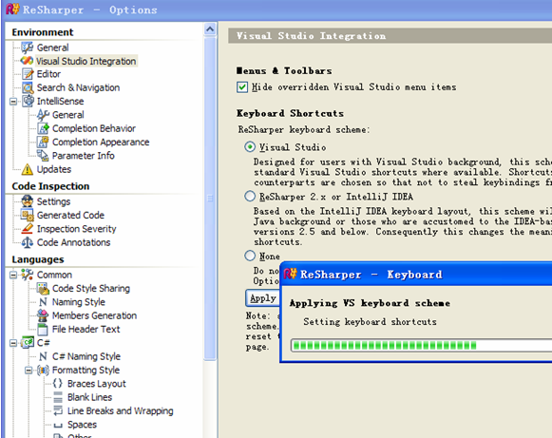Click the Braces Layout icon

pyautogui.click(x=58, y=384)
